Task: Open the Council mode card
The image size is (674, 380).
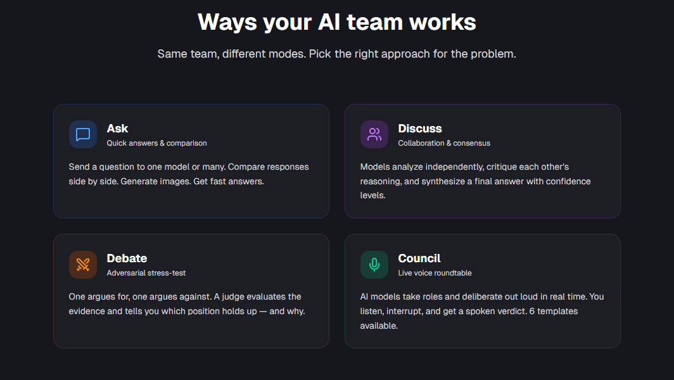Action: (x=483, y=290)
